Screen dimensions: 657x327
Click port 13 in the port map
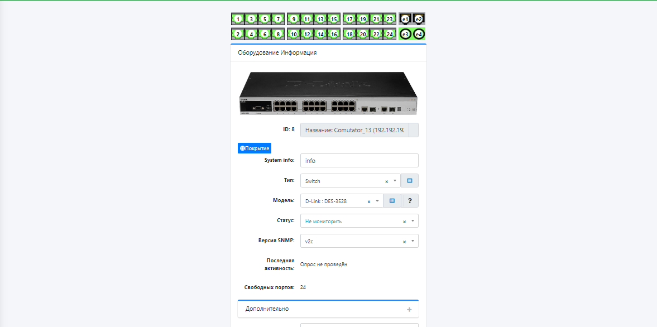click(x=320, y=19)
